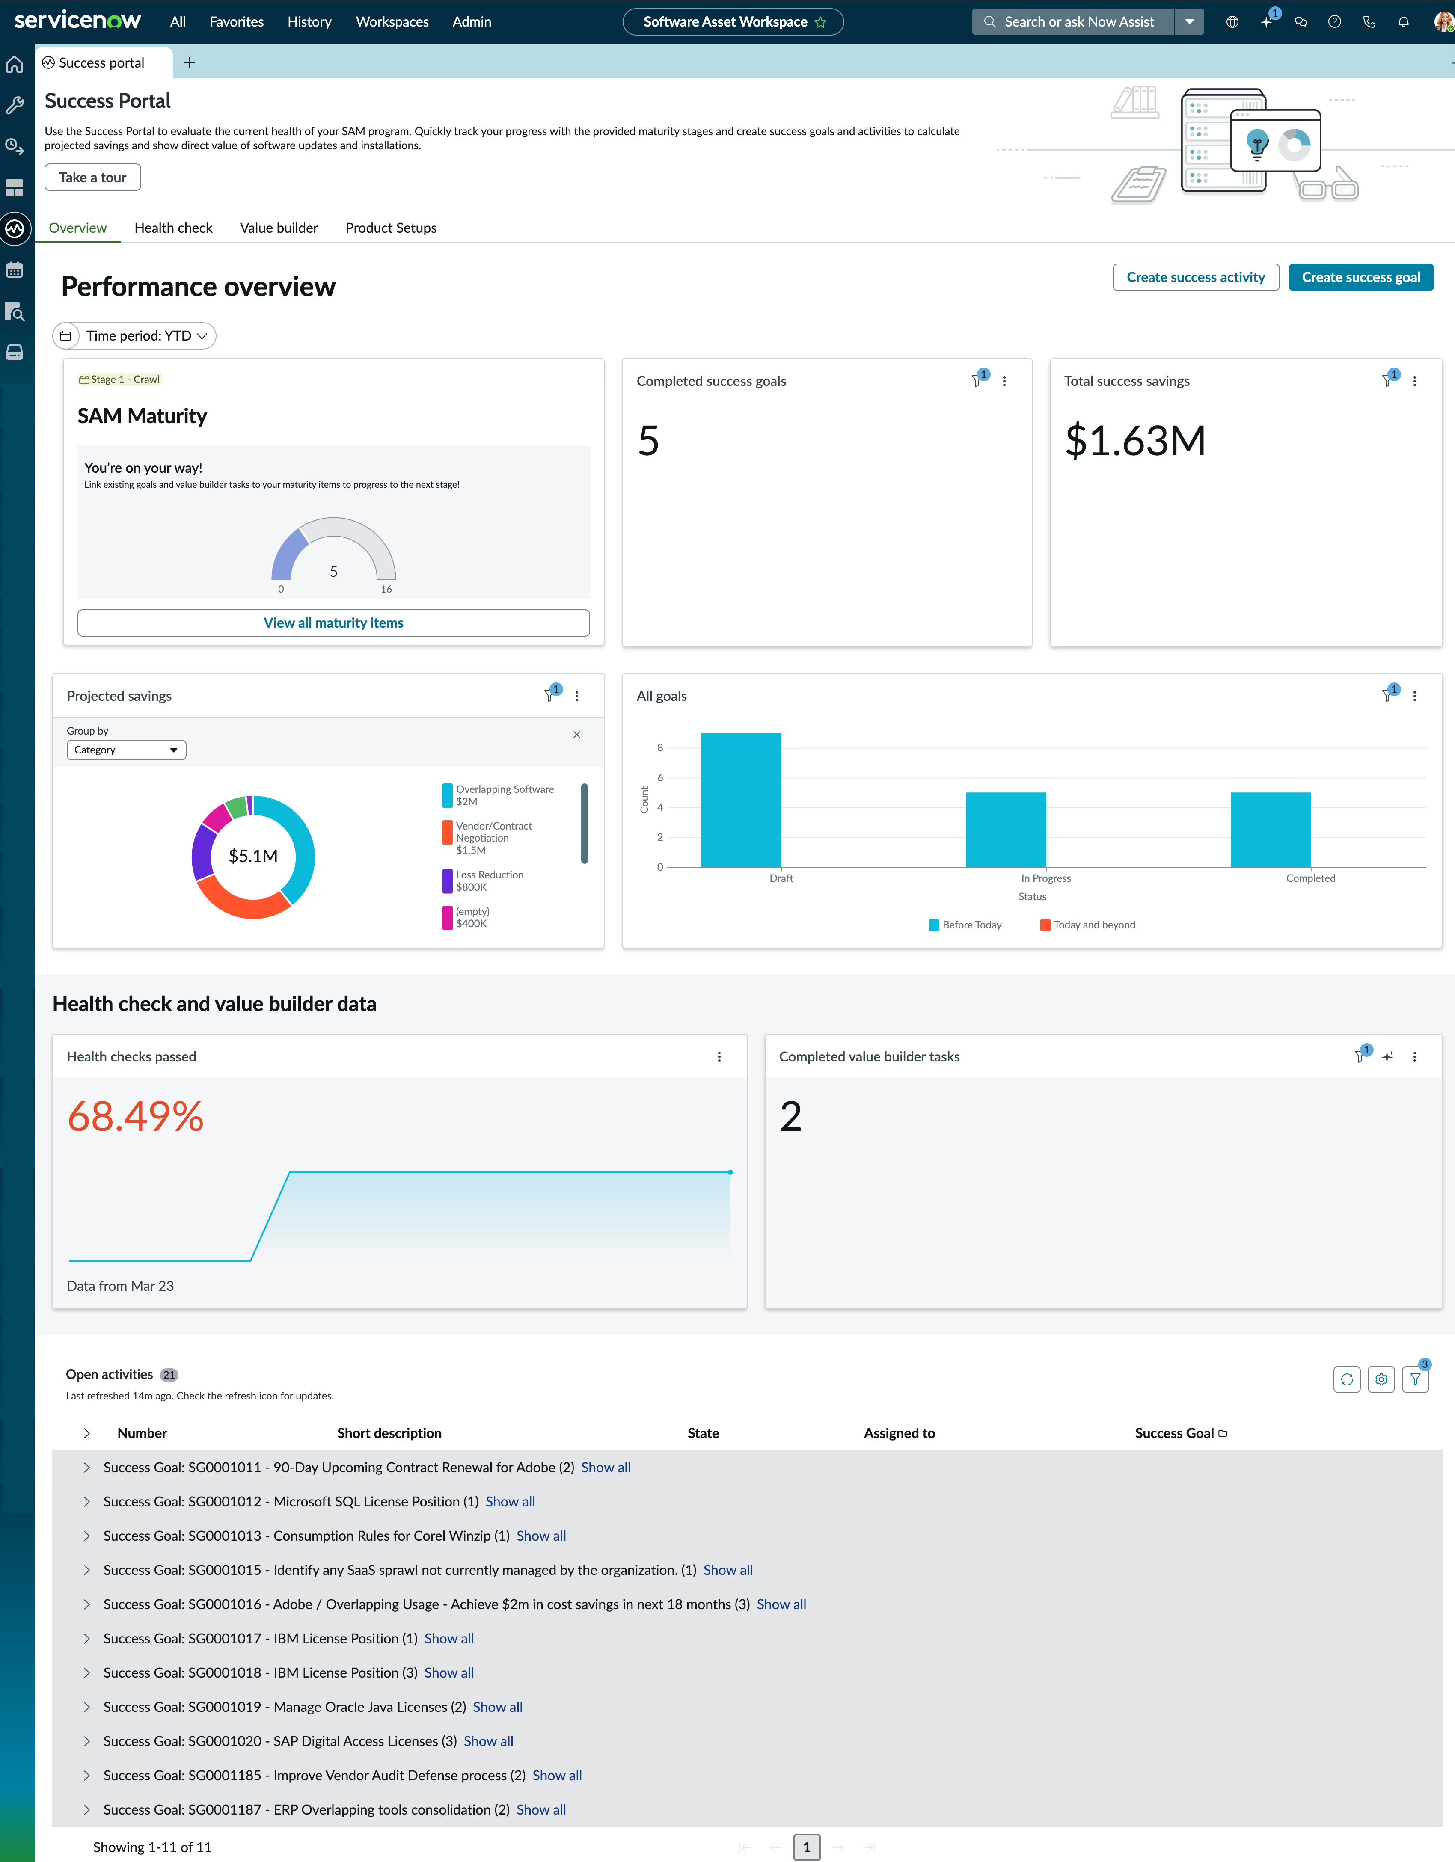
Task: Expand Success Goal SG0001187 ERP Overlapping group
Action: coord(86,1809)
